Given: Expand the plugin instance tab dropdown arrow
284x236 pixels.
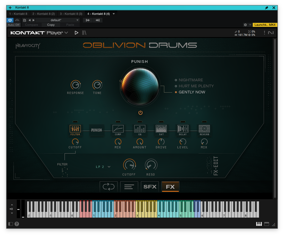Looking at the screenshot, I should point(114,14).
